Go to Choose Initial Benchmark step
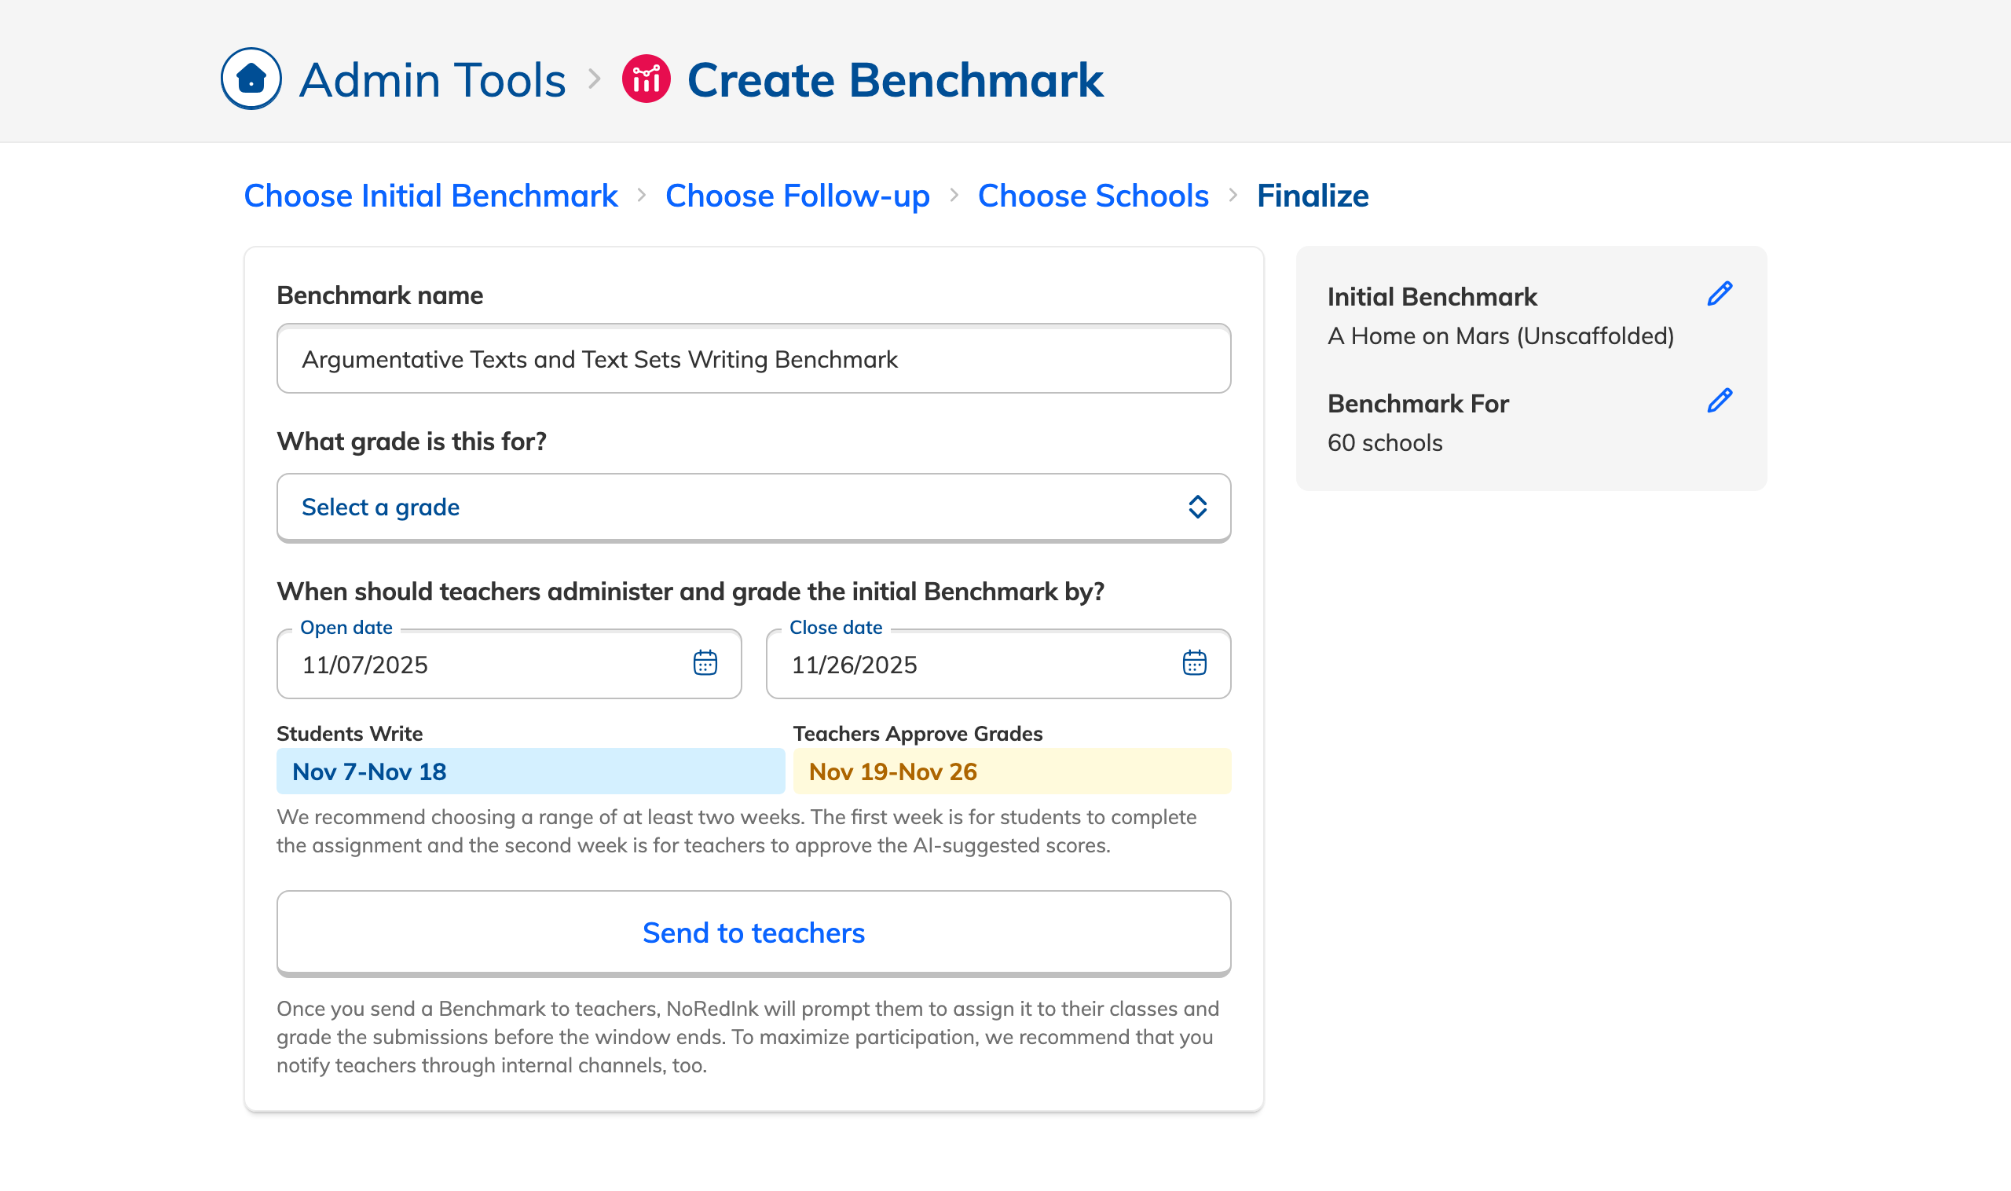 click(430, 196)
